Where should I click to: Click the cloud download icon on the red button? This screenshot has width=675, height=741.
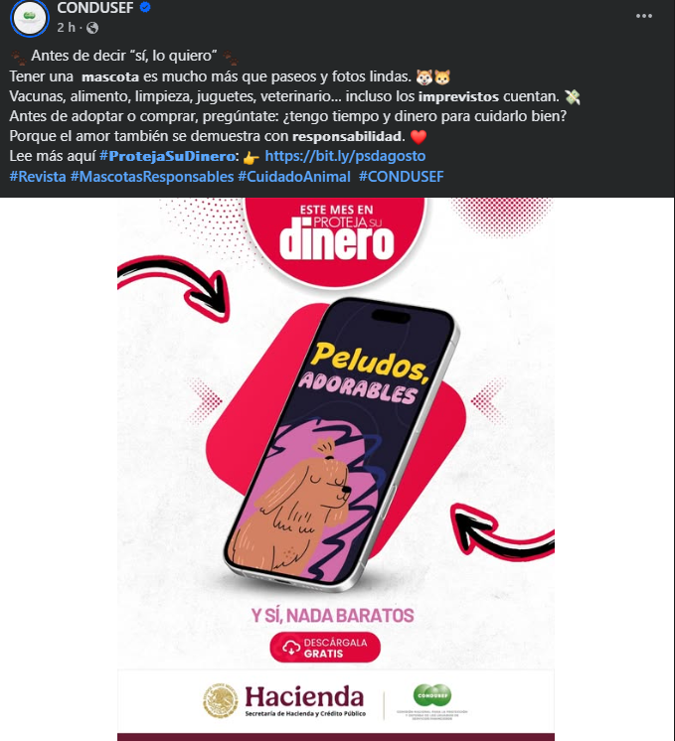click(291, 648)
